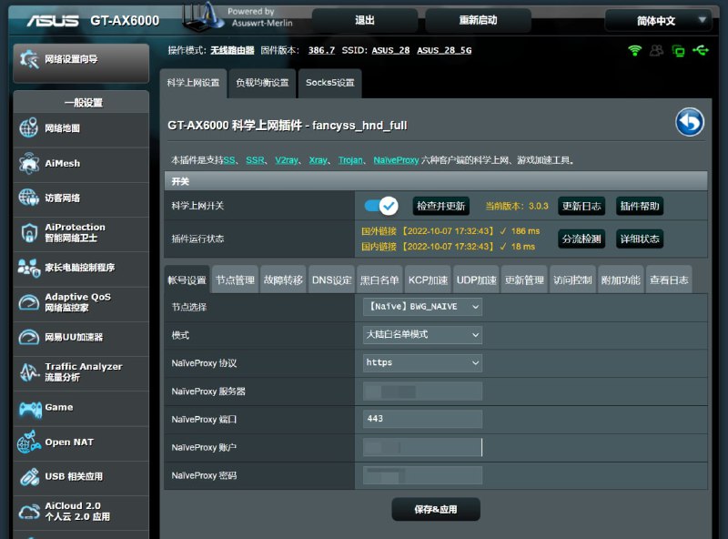
Task: Click the NaïveProxy 账户 input field
Action: (422, 447)
